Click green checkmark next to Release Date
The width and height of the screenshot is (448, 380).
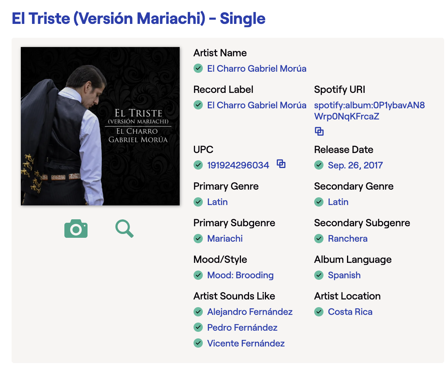(x=319, y=165)
